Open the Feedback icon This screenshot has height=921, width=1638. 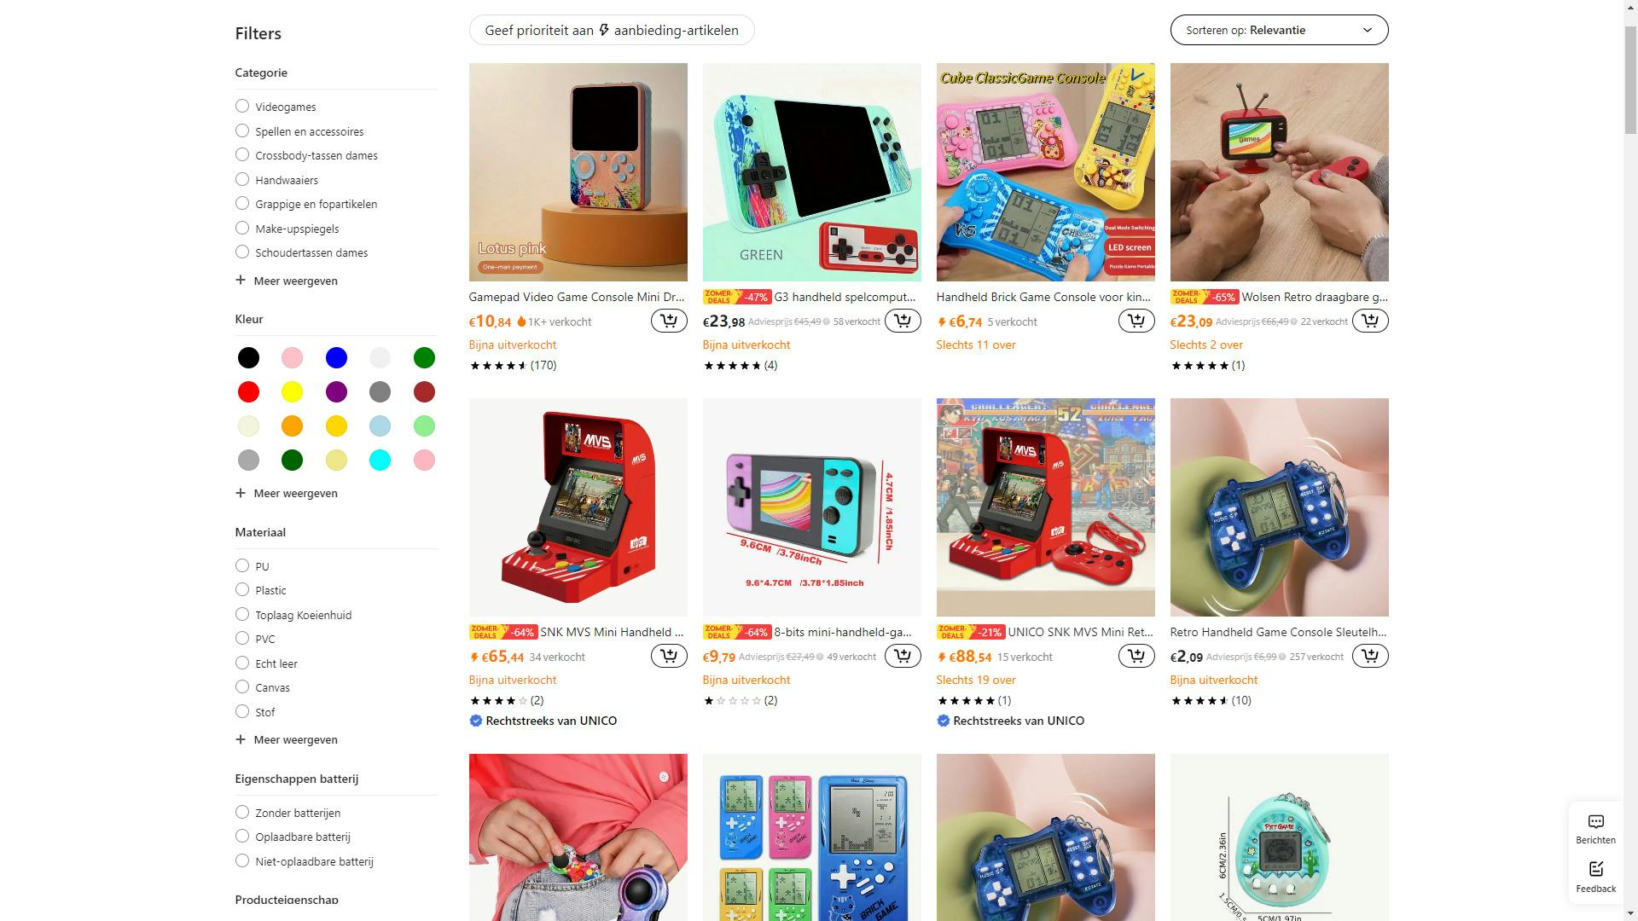(x=1595, y=876)
